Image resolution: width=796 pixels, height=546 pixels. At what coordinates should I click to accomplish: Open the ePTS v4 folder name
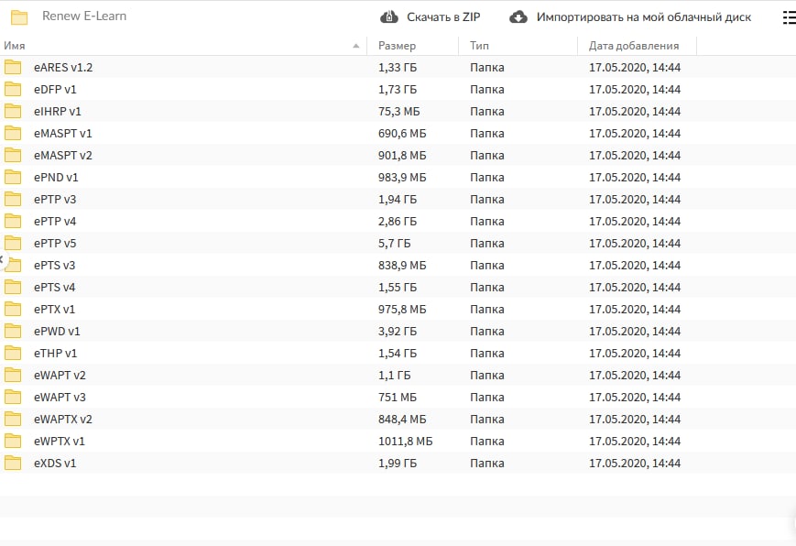coord(54,287)
